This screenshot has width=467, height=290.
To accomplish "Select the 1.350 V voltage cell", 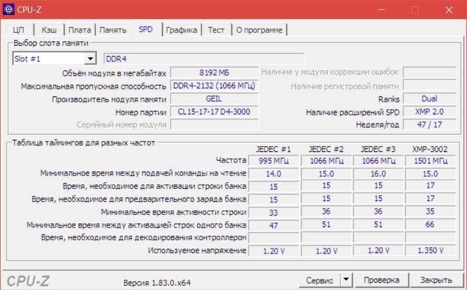I will point(431,251).
